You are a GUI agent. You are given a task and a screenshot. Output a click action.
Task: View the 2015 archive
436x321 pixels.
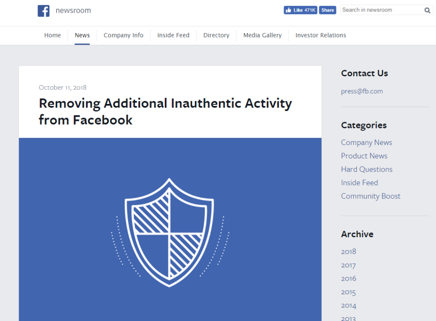click(x=348, y=292)
